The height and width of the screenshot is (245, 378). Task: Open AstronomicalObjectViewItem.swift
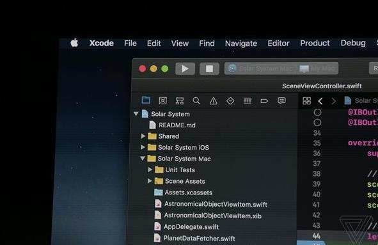[211, 204]
